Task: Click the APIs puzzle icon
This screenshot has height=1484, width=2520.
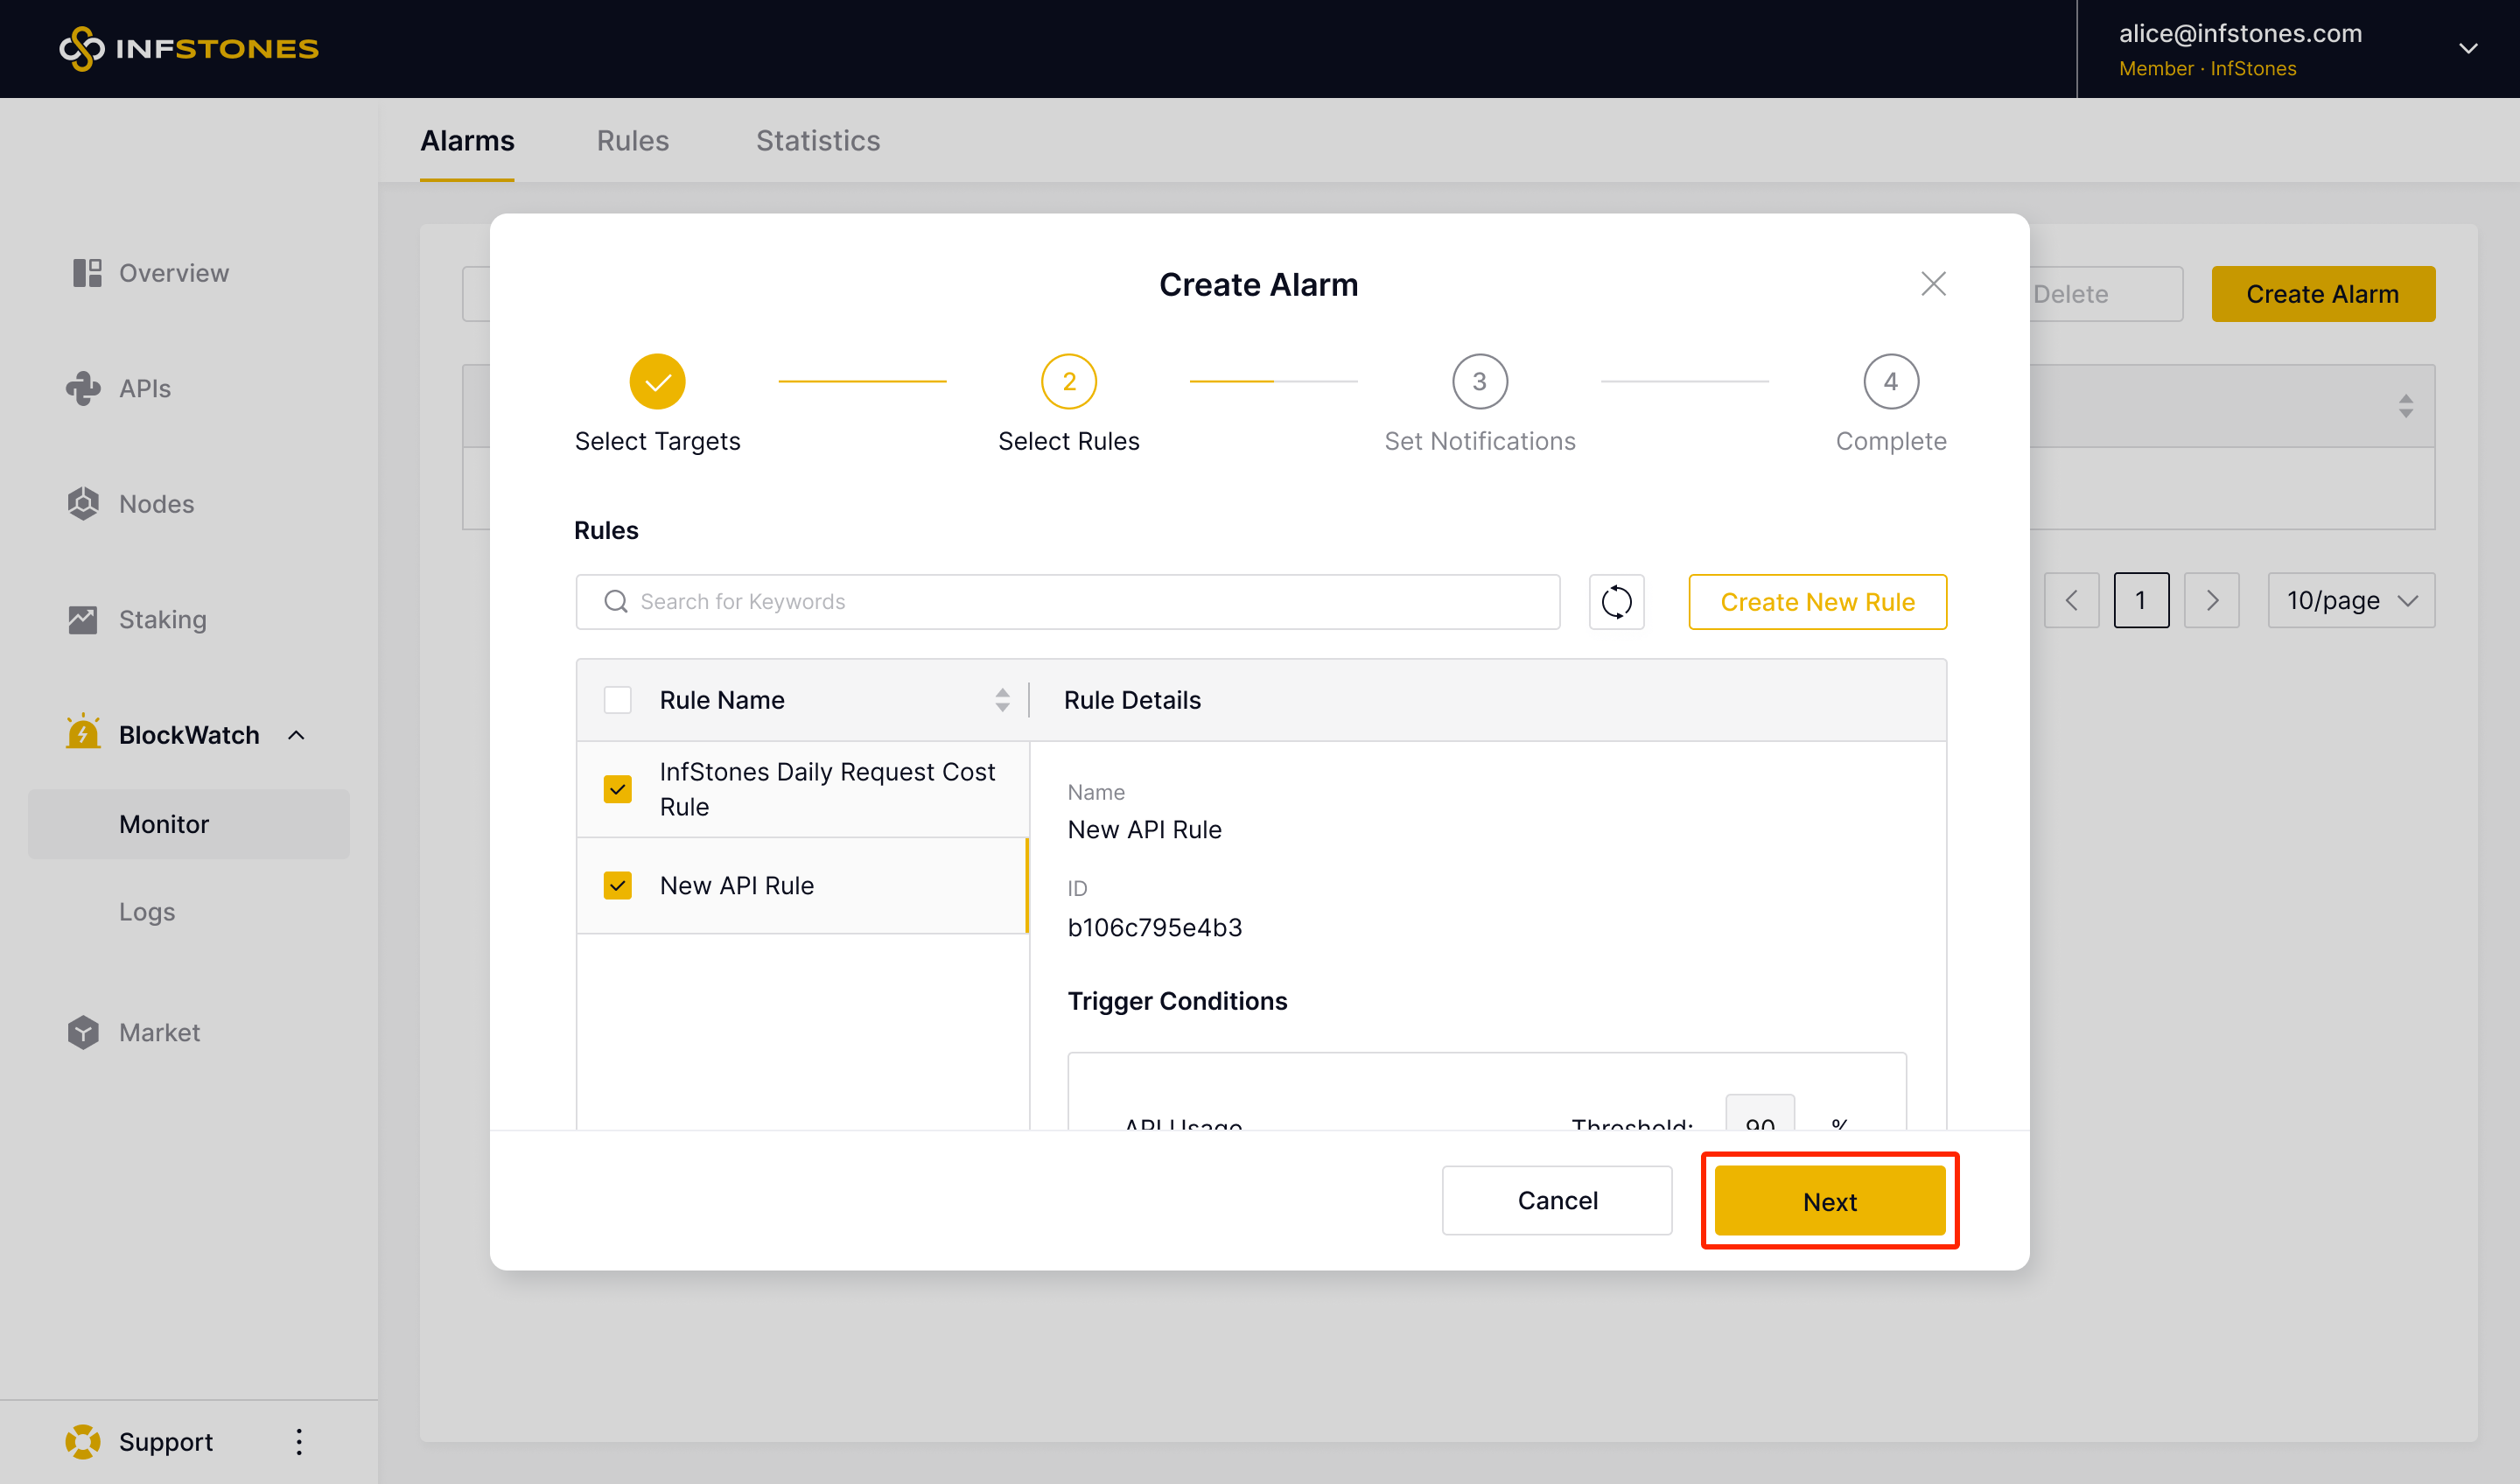Action: [x=83, y=388]
